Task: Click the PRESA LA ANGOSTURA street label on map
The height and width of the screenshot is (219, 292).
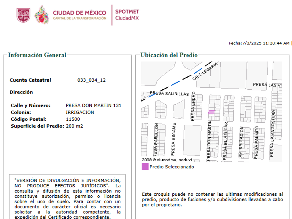Action: click(x=272, y=133)
